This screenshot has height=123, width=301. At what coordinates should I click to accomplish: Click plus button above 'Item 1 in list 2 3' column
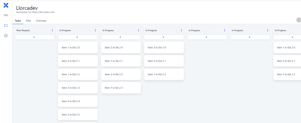click(x=121, y=37)
